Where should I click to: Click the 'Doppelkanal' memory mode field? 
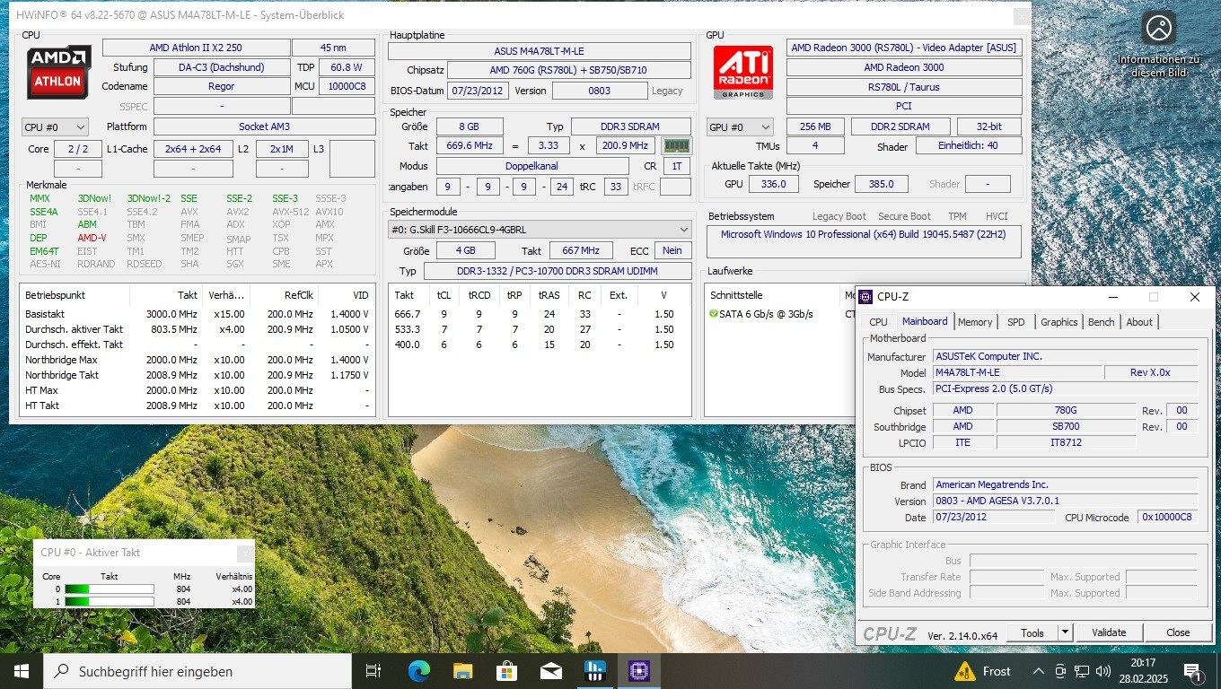tap(532, 166)
